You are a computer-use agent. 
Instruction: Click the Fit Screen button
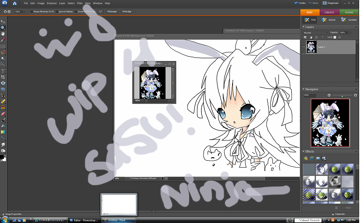(112, 12)
